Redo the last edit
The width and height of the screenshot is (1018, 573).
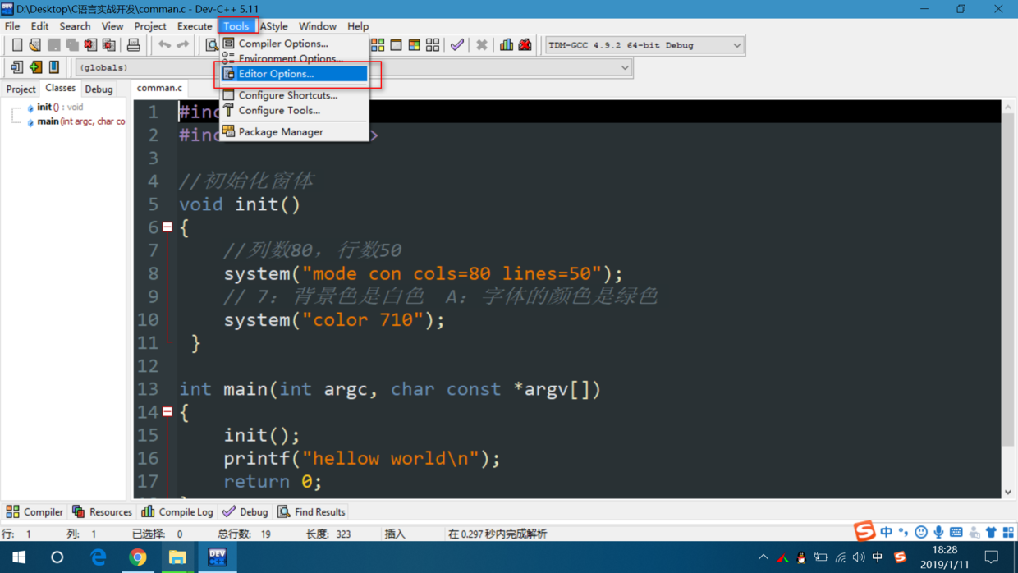pyautogui.click(x=182, y=45)
